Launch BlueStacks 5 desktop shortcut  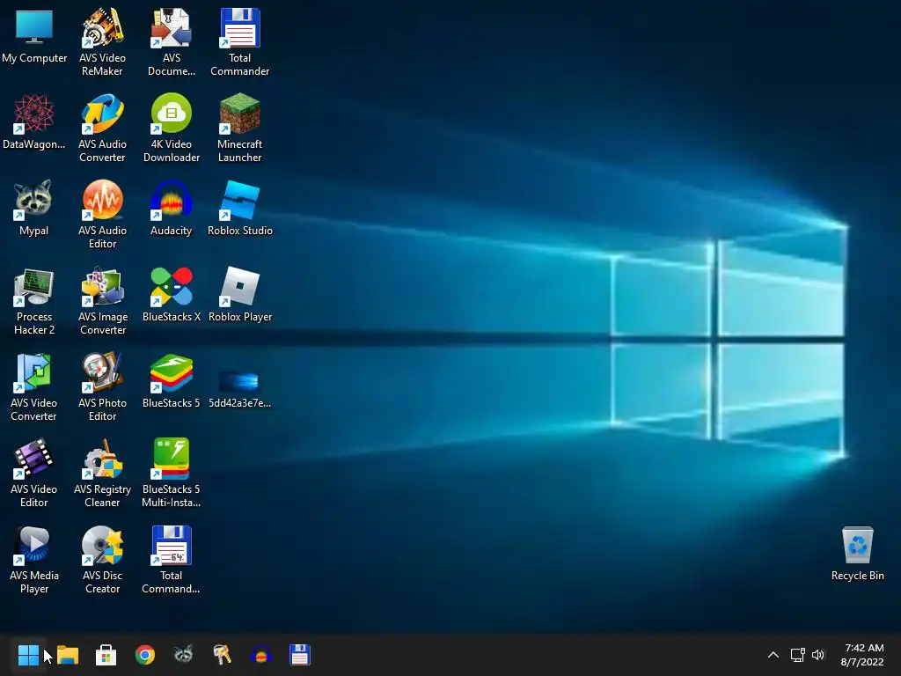click(172, 380)
